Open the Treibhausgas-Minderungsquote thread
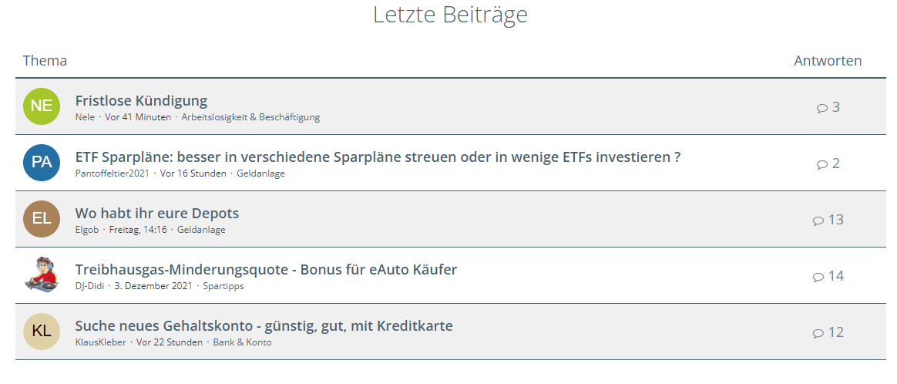This screenshot has width=897, height=384. 266,270
